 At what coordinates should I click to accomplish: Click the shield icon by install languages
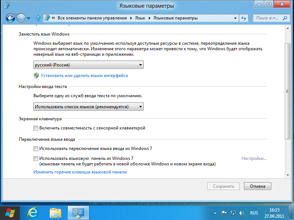(36, 76)
